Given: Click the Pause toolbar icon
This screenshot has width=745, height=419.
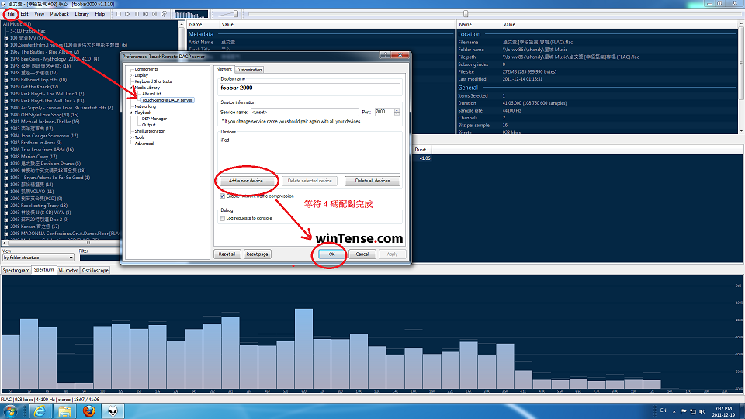Looking at the screenshot, I should [137, 14].
